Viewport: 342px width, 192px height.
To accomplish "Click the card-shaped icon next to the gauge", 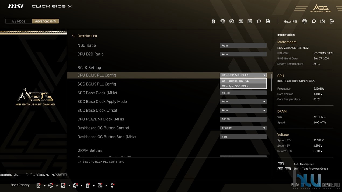I will (x=241, y=21).
